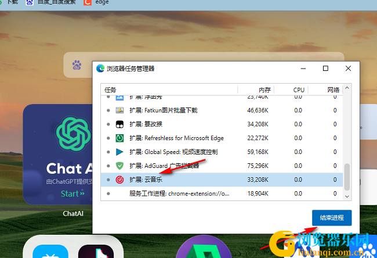Click the Baidu paw icon in search bar
Image resolution: width=377 pixels, height=258 pixels.
tap(77, 65)
